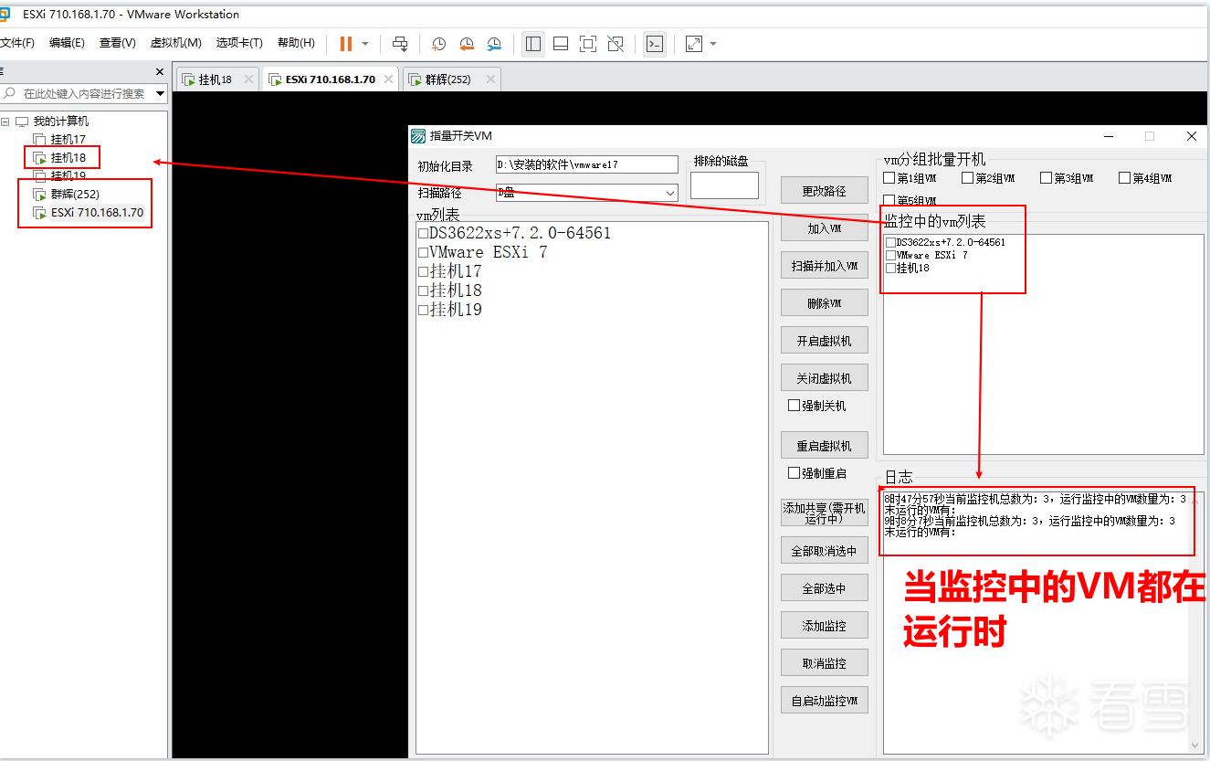Check the 第2组VM group checkbox
Viewport: 1210px width, 761px height.
[968, 178]
